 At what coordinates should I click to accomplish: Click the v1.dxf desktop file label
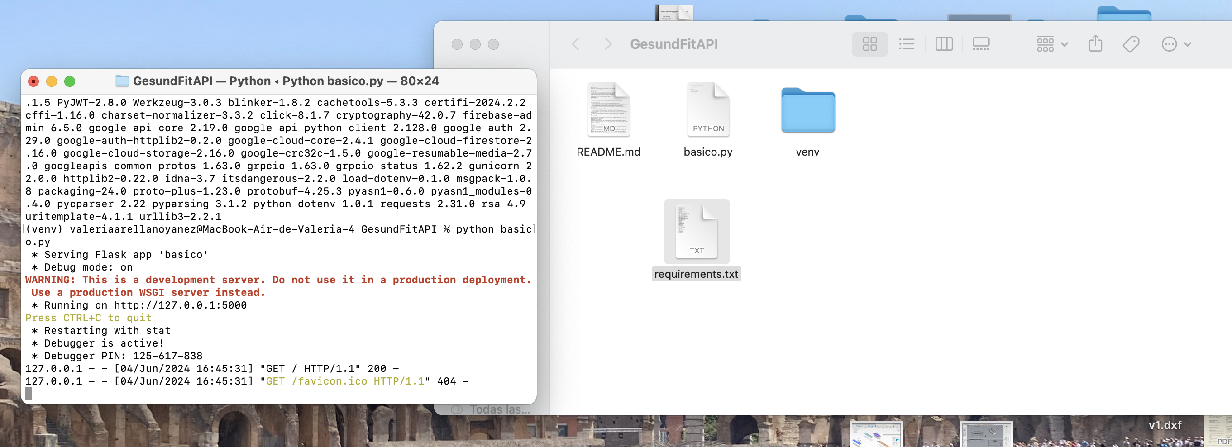1165,425
